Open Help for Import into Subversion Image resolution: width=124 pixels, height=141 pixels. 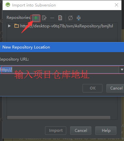(106, 131)
